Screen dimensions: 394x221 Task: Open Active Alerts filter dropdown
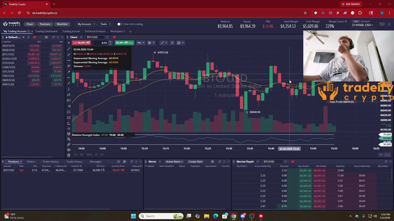pos(174,161)
